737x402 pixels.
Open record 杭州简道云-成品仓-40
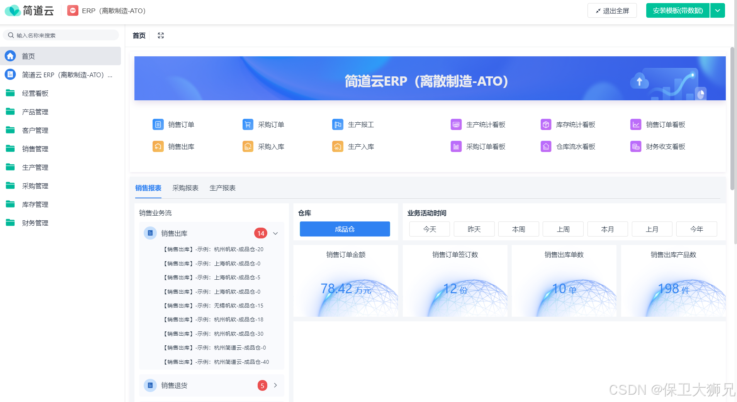coord(216,362)
